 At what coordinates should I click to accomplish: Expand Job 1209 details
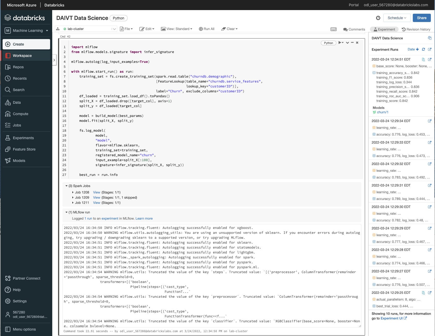(73, 198)
